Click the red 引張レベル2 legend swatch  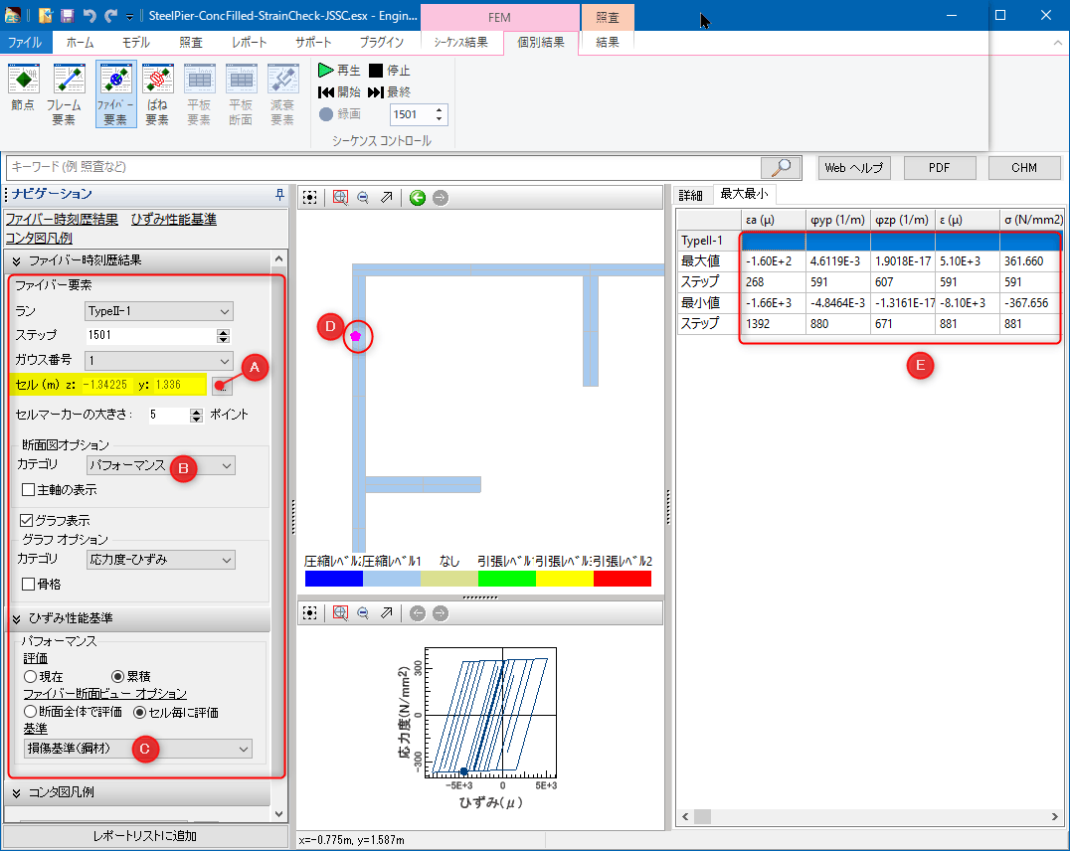(x=622, y=578)
